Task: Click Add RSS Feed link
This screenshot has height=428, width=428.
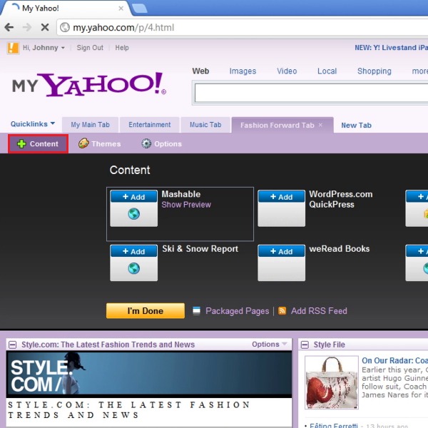Action: [319, 311]
